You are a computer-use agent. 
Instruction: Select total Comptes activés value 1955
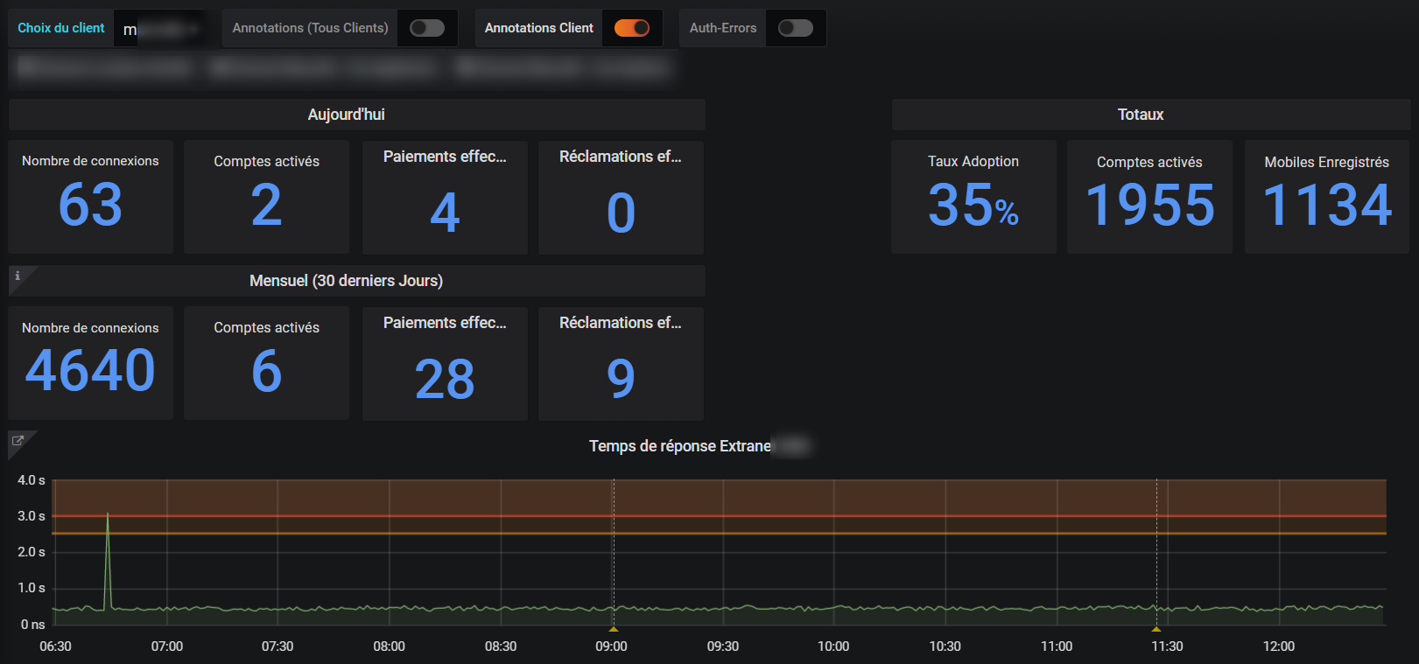[1150, 206]
